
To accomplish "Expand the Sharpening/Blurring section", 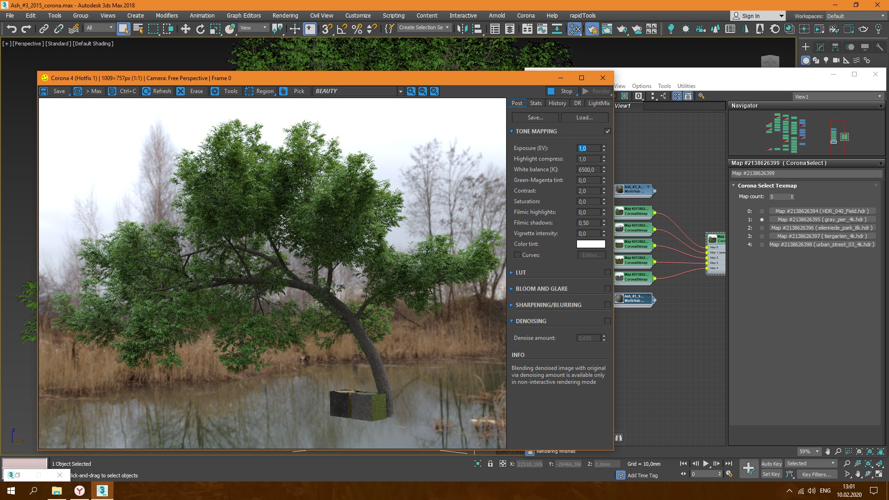I will point(512,305).
